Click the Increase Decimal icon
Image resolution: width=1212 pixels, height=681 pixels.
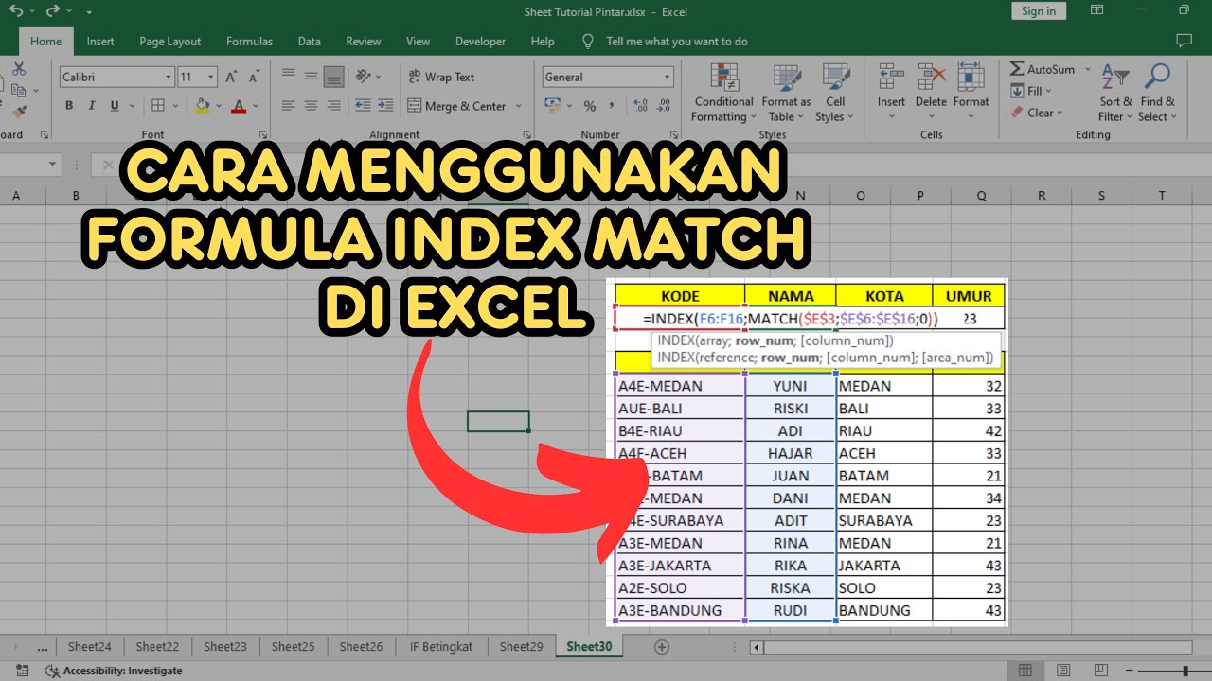(x=638, y=106)
